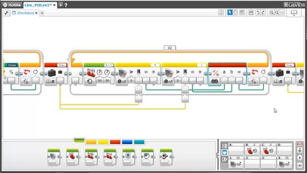Open the orange Flow Control palette tab
The height and width of the screenshot is (173, 307).
pos(91,142)
